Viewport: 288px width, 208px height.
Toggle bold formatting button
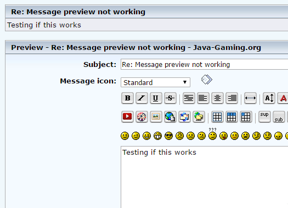point(127,98)
